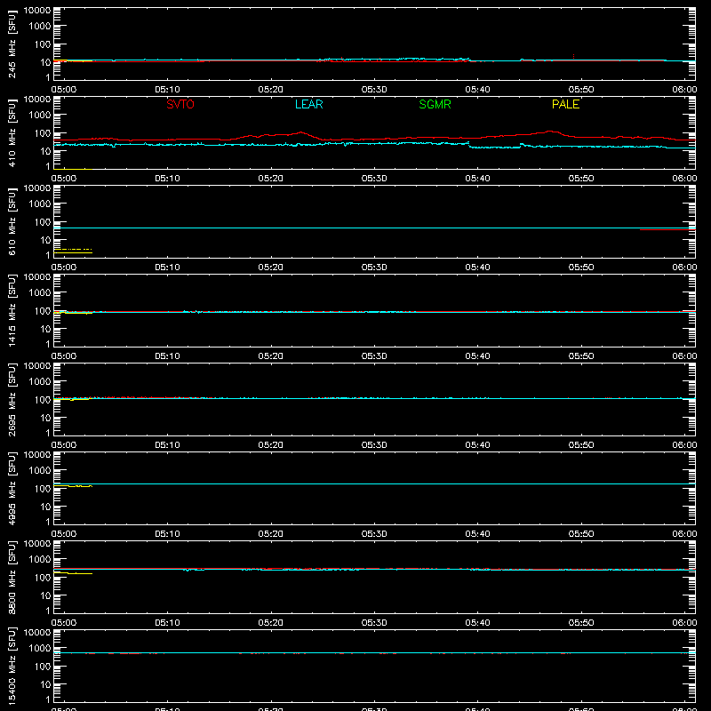Screen dimensions: 711x711
Task: Click the 05:40 tick label under 610 MHz panel
Action: coord(477,268)
